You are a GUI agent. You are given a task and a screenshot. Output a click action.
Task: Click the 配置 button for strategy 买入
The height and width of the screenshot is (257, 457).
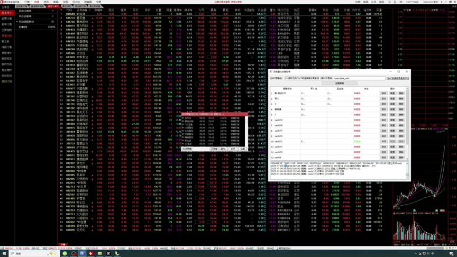[392, 99]
